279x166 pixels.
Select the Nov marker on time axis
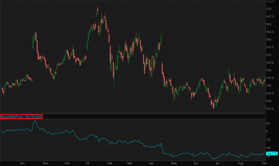point(45,163)
